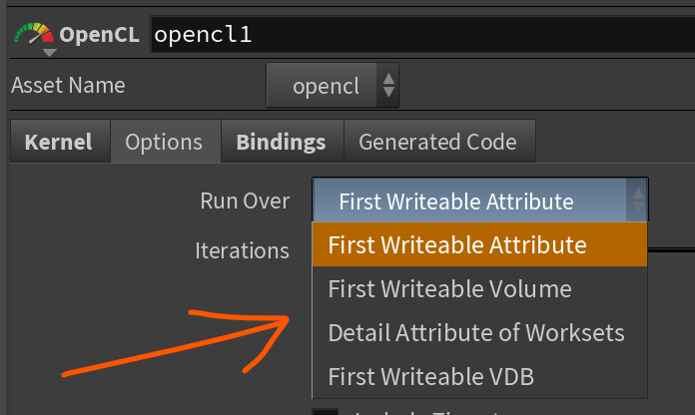695x415 pixels.
Task: Collapse the Run Over combo box
Action: (x=469, y=201)
